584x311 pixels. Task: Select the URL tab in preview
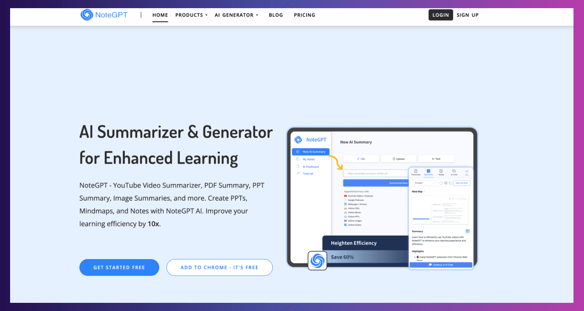tap(361, 159)
